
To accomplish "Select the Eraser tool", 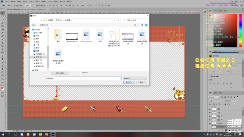I will [x=2, y=49].
